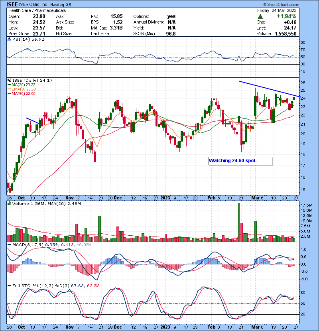Viewport: 319px width, 331px height.
Task: Click the 90 level on the RSI axis
Action: 303,43
